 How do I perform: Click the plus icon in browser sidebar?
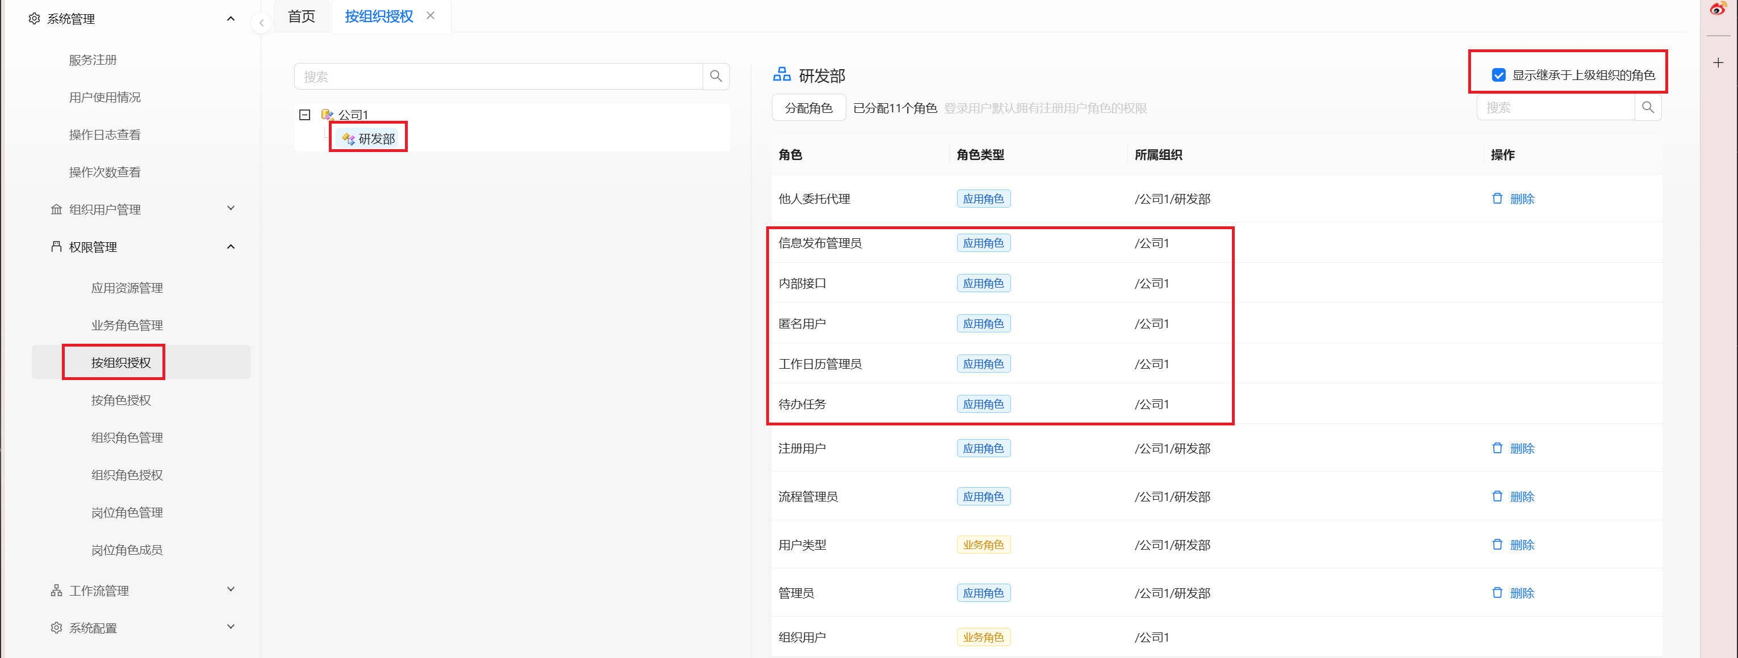coord(1718,62)
